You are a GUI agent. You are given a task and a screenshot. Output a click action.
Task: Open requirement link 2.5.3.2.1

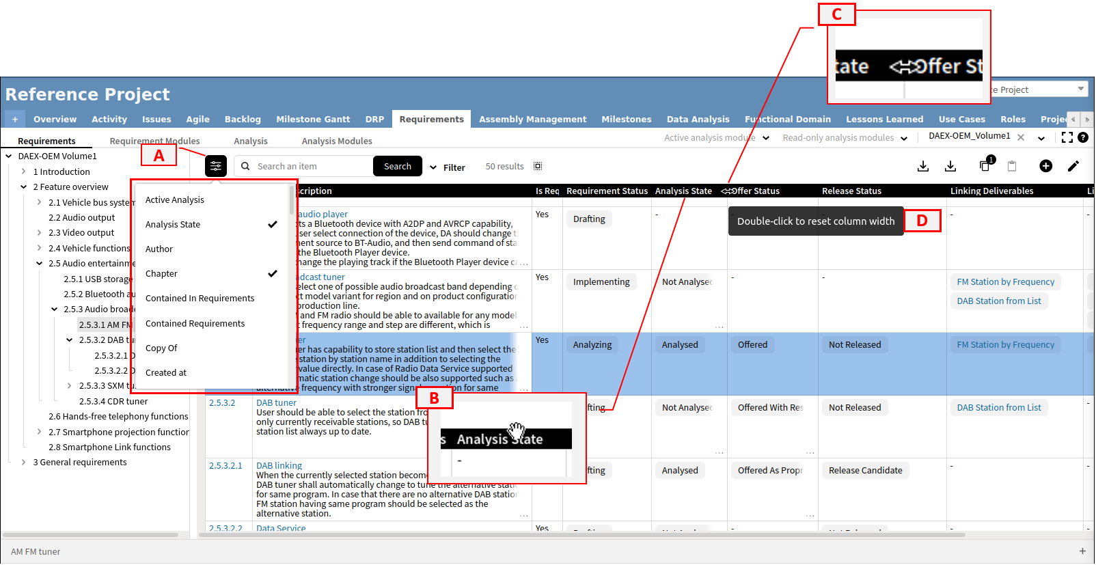click(225, 465)
